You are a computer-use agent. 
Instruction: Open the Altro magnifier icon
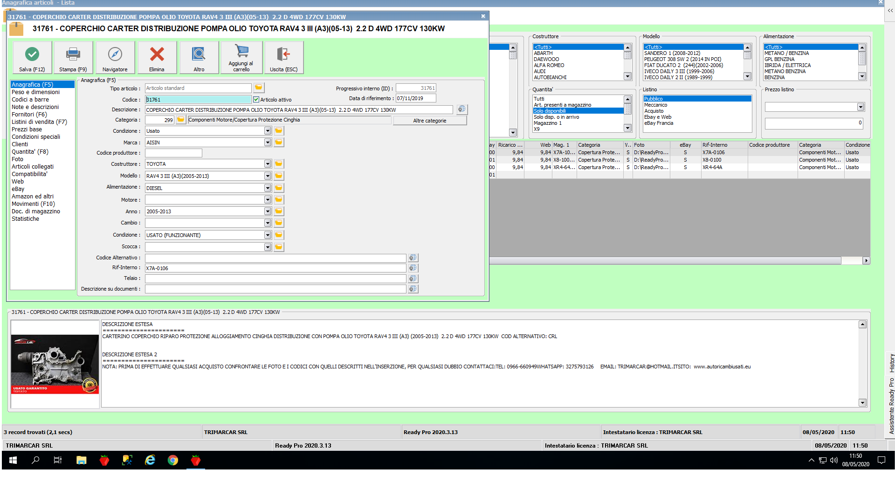coord(199,57)
